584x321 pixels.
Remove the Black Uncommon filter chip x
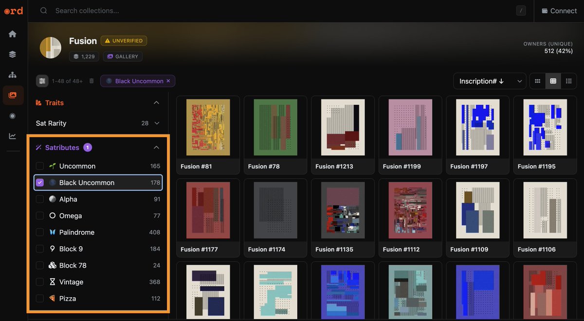coord(168,81)
